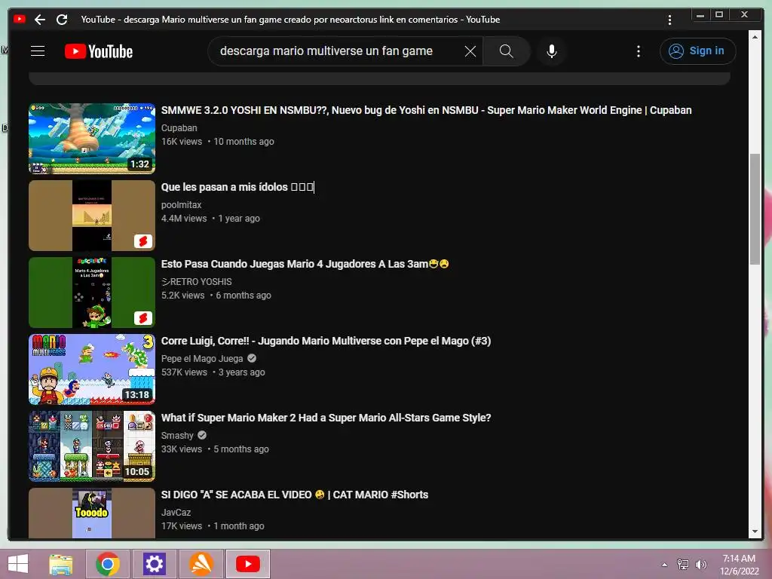Click the Sign in button
Screen dimensions: 772x579
pos(697,51)
